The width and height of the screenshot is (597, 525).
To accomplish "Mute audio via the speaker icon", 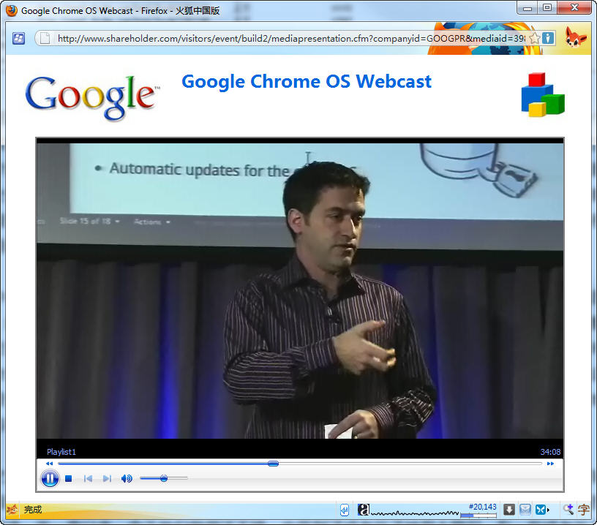I will [127, 479].
